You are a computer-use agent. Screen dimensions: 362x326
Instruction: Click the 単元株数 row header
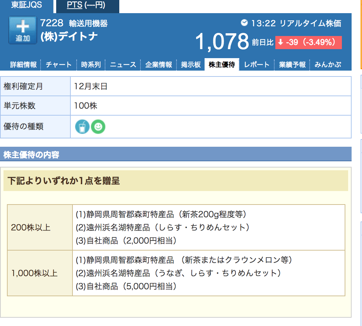(x=35, y=106)
